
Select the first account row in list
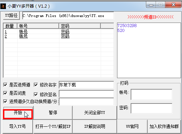point(58,32)
